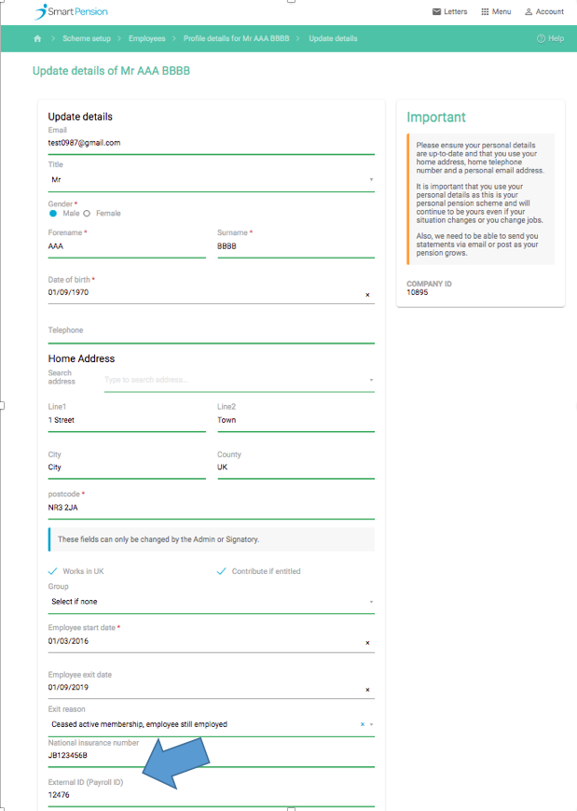Clear the Date of birth field
The height and width of the screenshot is (811, 577).
367,295
